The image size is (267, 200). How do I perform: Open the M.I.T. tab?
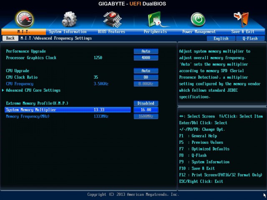23,32
